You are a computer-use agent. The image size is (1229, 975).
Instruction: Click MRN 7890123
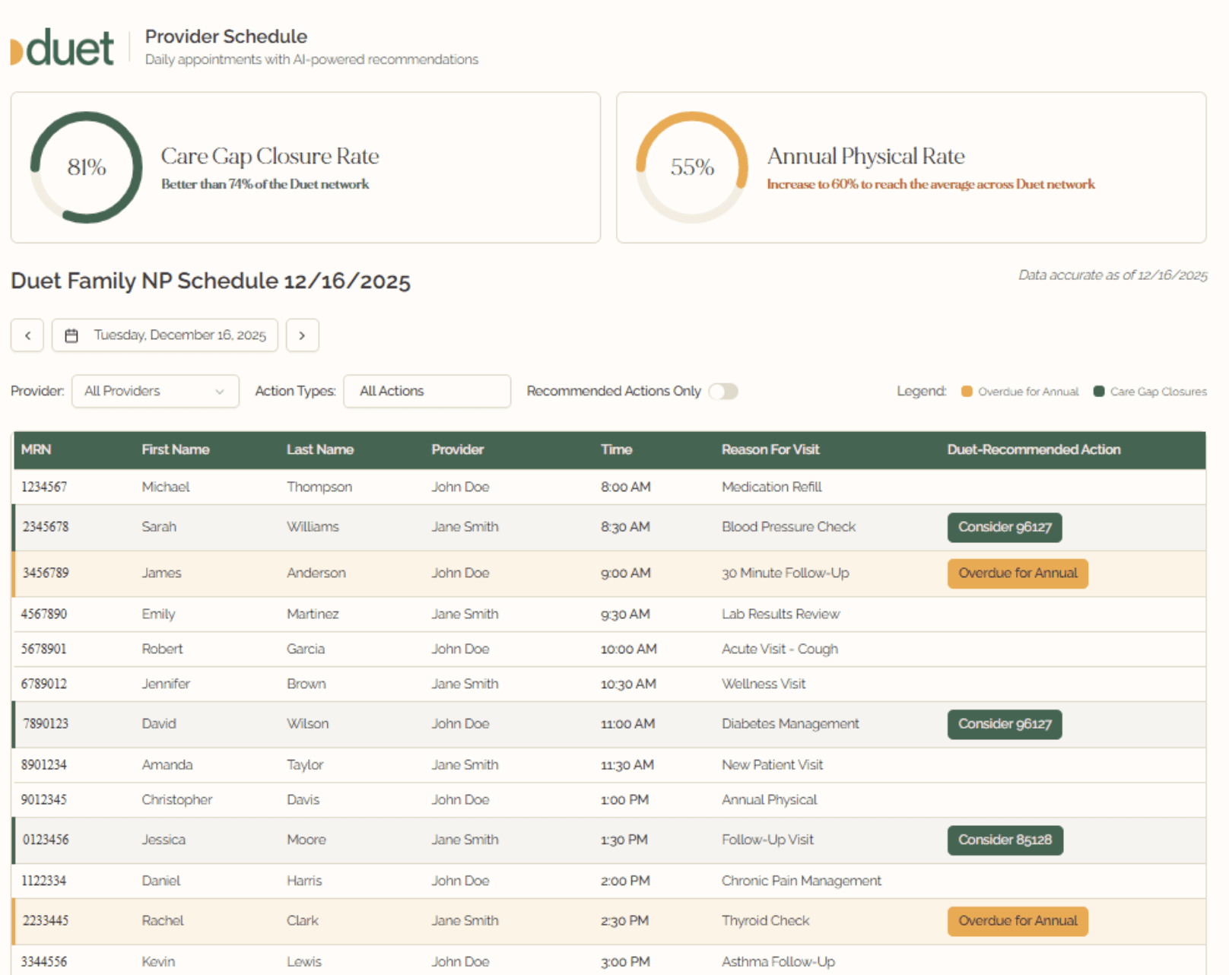tap(45, 724)
